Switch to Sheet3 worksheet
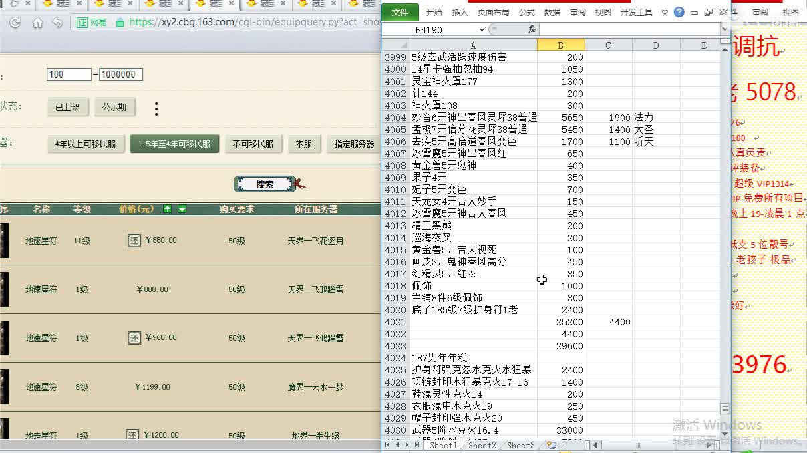Image resolution: width=807 pixels, height=453 pixels. click(520, 445)
